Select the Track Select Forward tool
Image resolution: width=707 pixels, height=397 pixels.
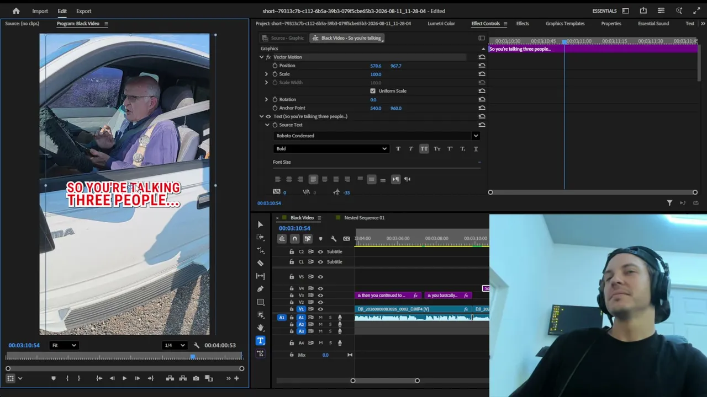point(260,237)
